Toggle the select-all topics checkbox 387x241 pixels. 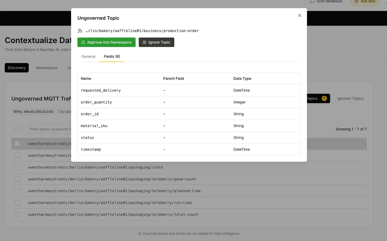click(17, 129)
